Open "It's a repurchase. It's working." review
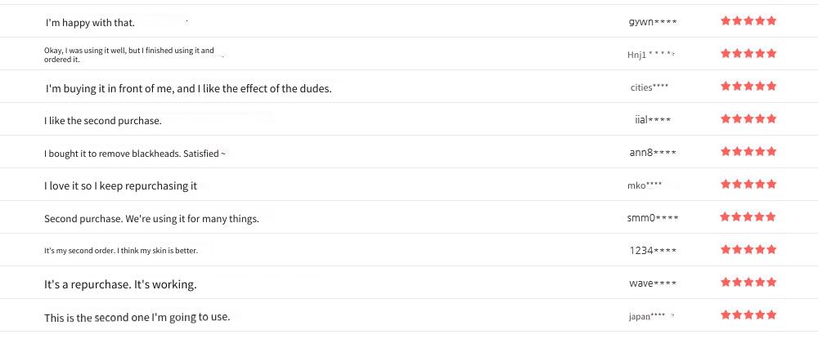818x339 pixels. click(x=120, y=285)
